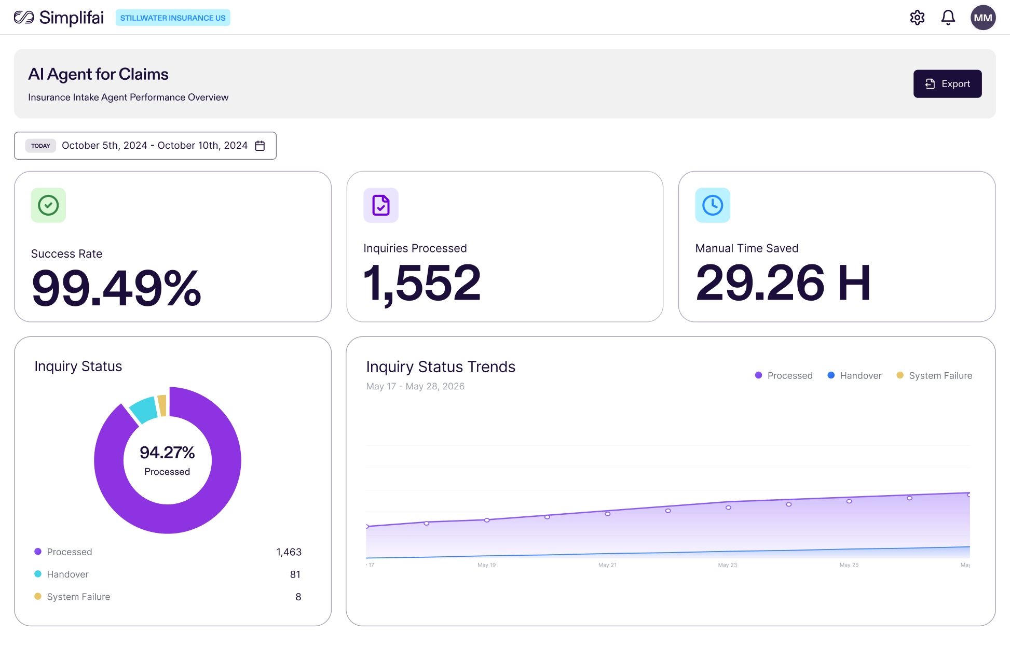Click the Manual Time Saved label
Viewport: 1010px width, 648px height.
coord(747,248)
